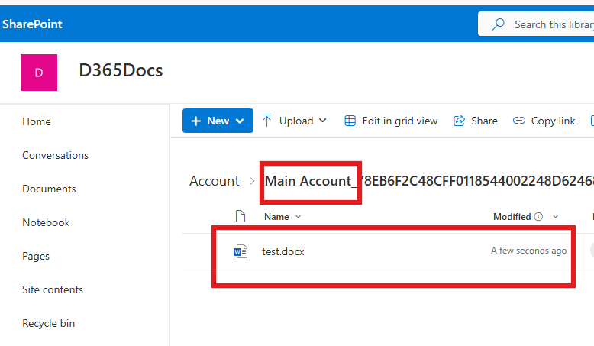The image size is (594, 346).
Task: Navigate to Account breadcrumb link
Action: pyautogui.click(x=214, y=181)
